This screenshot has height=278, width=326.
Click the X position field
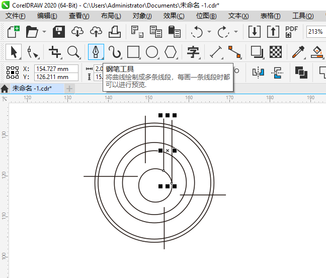(x=56, y=68)
